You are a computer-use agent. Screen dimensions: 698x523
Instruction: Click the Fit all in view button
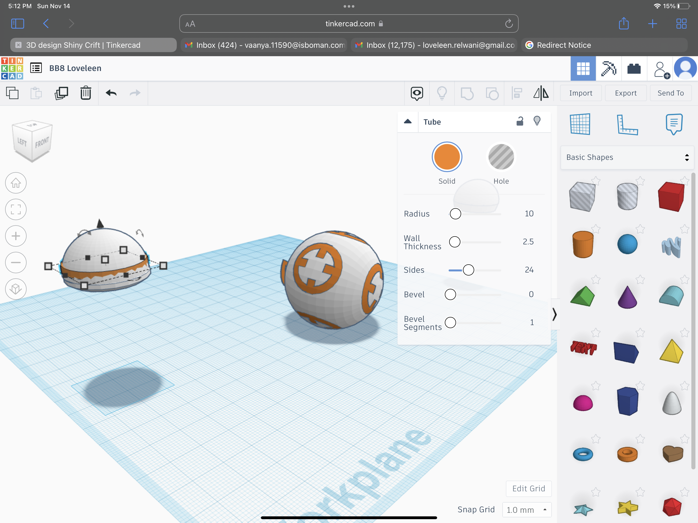point(16,209)
